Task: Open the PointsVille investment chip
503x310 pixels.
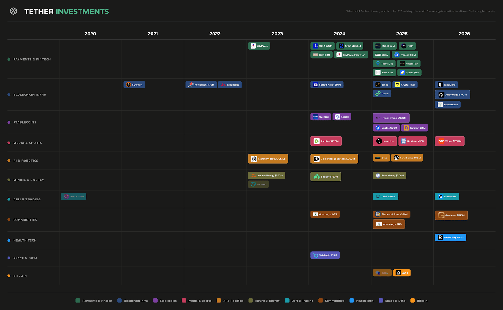Action: pos(384,64)
